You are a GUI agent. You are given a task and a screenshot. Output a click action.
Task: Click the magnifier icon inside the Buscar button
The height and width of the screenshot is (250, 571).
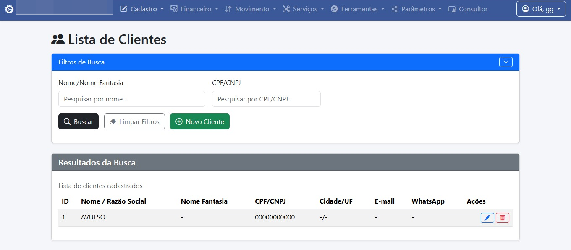[x=67, y=121]
